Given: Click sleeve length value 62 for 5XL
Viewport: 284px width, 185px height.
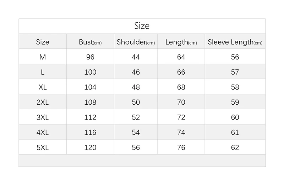Looking at the screenshot, I should click(x=235, y=147).
